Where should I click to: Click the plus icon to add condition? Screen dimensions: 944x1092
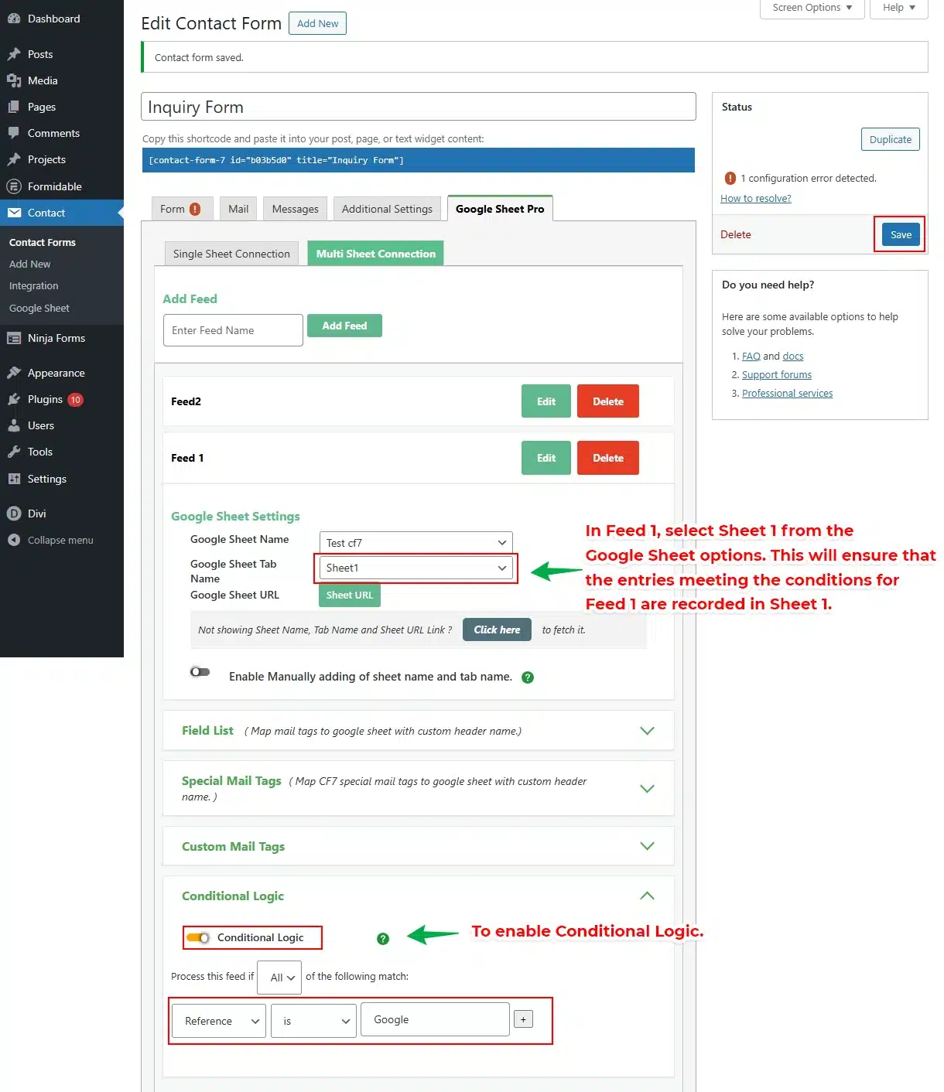pyautogui.click(x=523, y=1019)
